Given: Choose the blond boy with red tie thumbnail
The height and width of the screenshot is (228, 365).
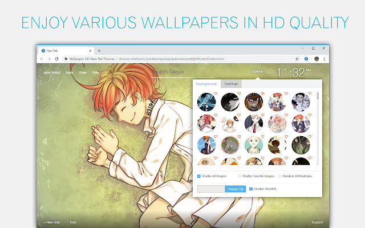Looking at the screenshot, I should point(254,124).
